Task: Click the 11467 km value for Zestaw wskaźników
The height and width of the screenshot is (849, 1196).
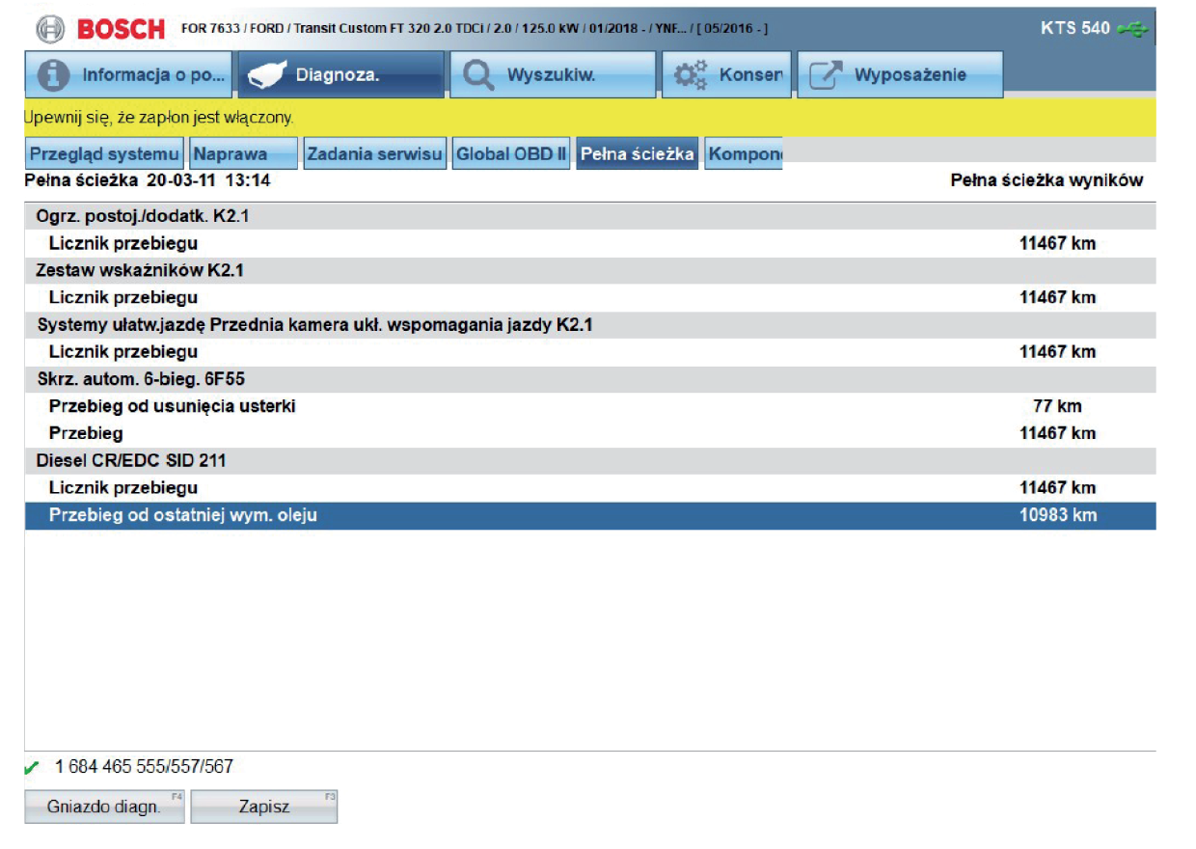Action: pos(1057,297)
